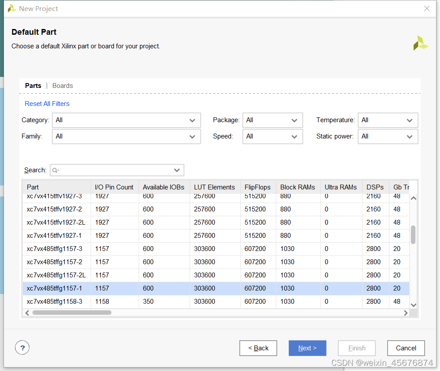Sort by DSPs column header
The width and height of the screenshot is (440, 371).
(x=375, y=187)
